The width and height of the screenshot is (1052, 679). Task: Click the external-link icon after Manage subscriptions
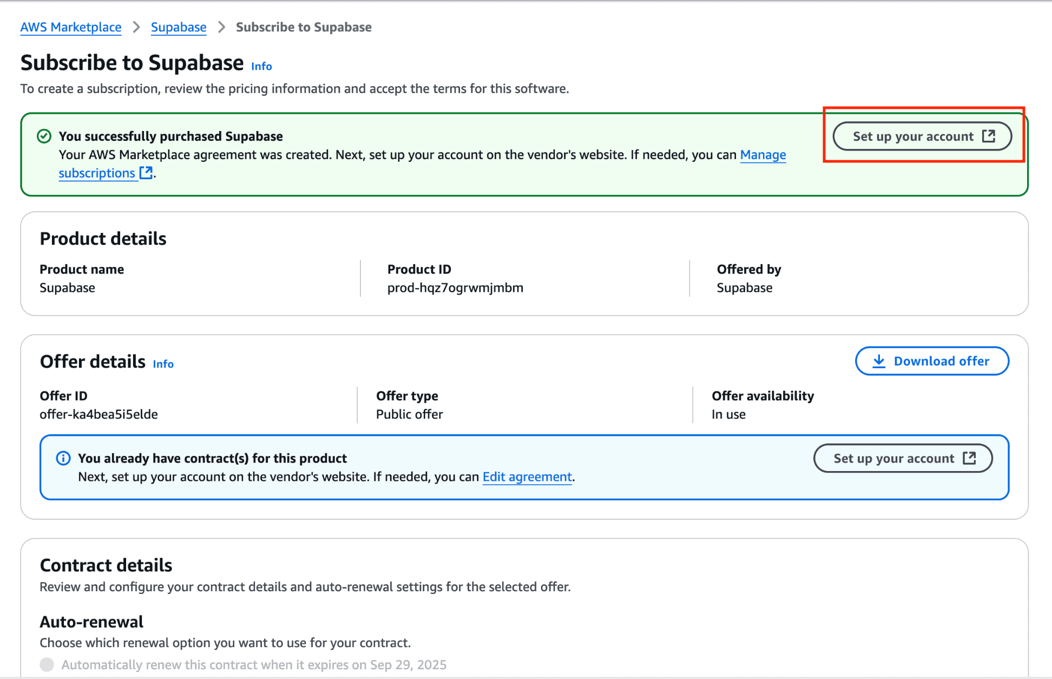tap(146, 173)
